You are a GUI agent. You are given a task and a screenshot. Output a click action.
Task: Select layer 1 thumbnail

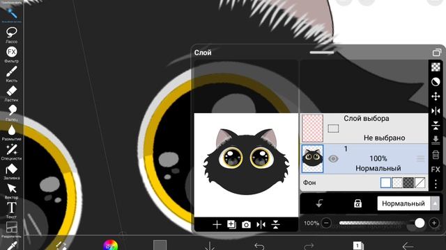click(x=312, y=159)
